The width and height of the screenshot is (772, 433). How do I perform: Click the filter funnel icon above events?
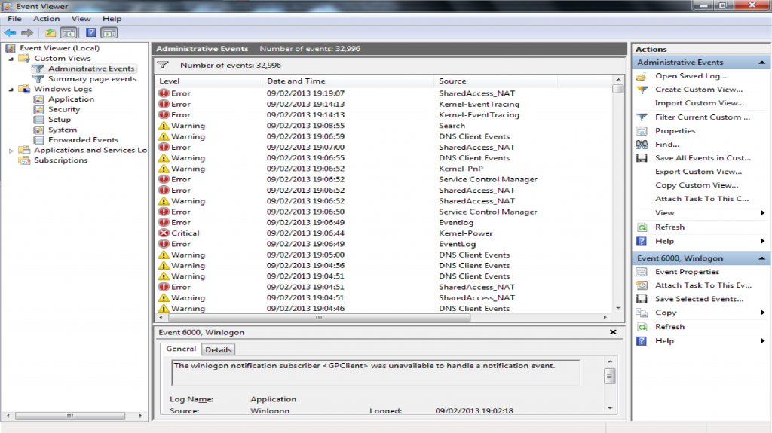(163, 65)
